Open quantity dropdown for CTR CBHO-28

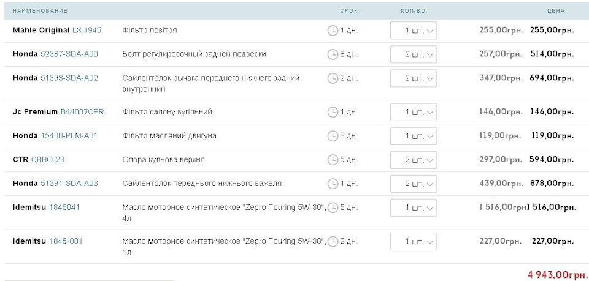click(x=413, y=160)
